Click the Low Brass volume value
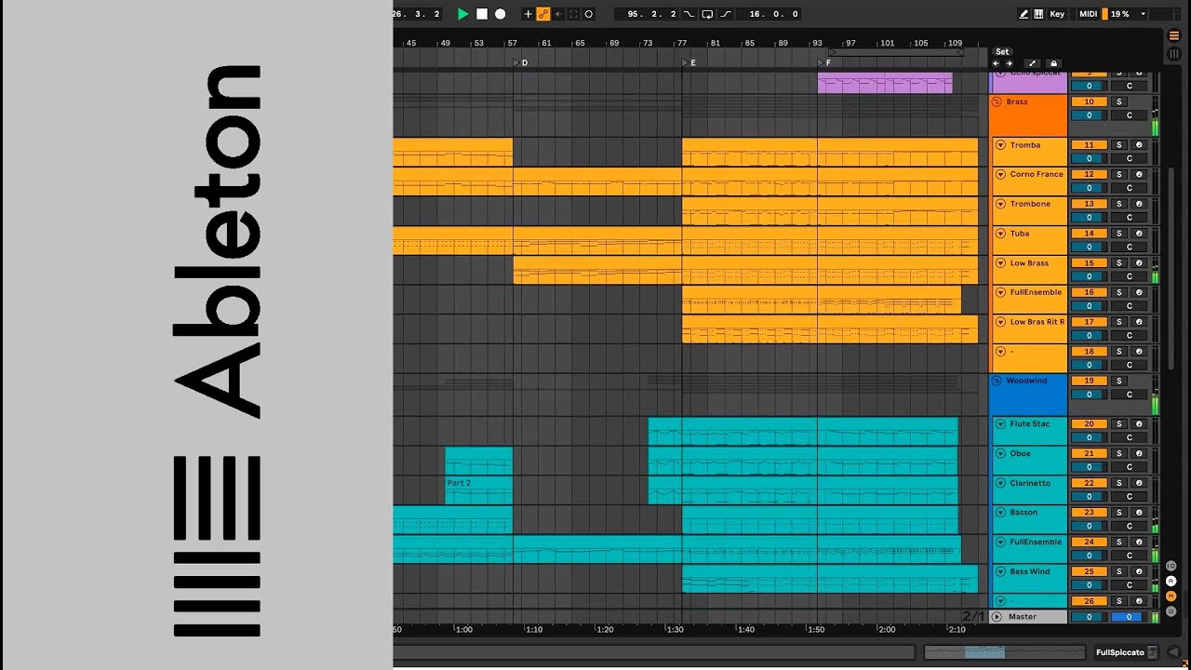Image resolution: width=1191 pixels, height=670 pixels. [x=1089, y=276]
